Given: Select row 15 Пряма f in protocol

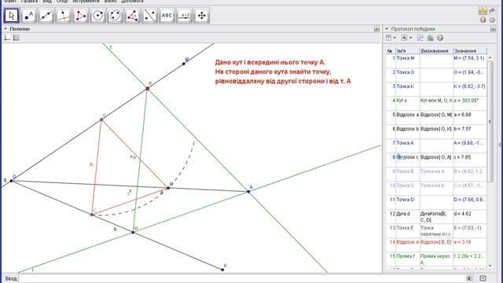Looking at the screenshot, I should [x=436, y=259].
